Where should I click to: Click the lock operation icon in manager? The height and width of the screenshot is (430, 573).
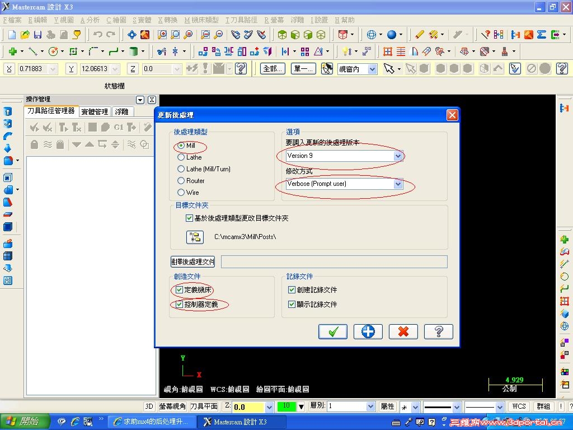coord(34,144)
